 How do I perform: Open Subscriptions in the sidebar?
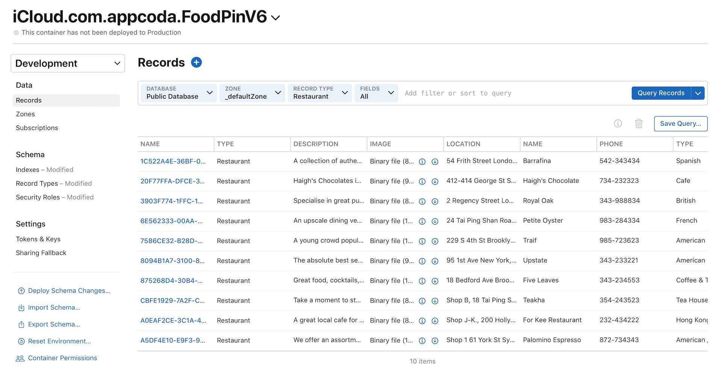pyautogui.click(x=37, y=128)
